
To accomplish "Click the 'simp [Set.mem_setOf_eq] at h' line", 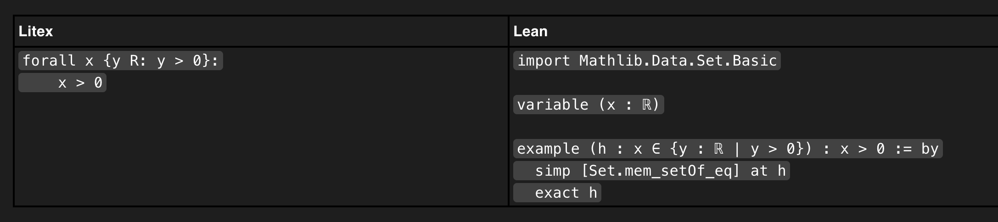I will click(651, 171).
